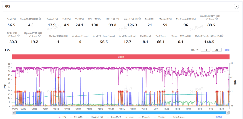Click the 03:16 time axis label

(x=56, y=109)
